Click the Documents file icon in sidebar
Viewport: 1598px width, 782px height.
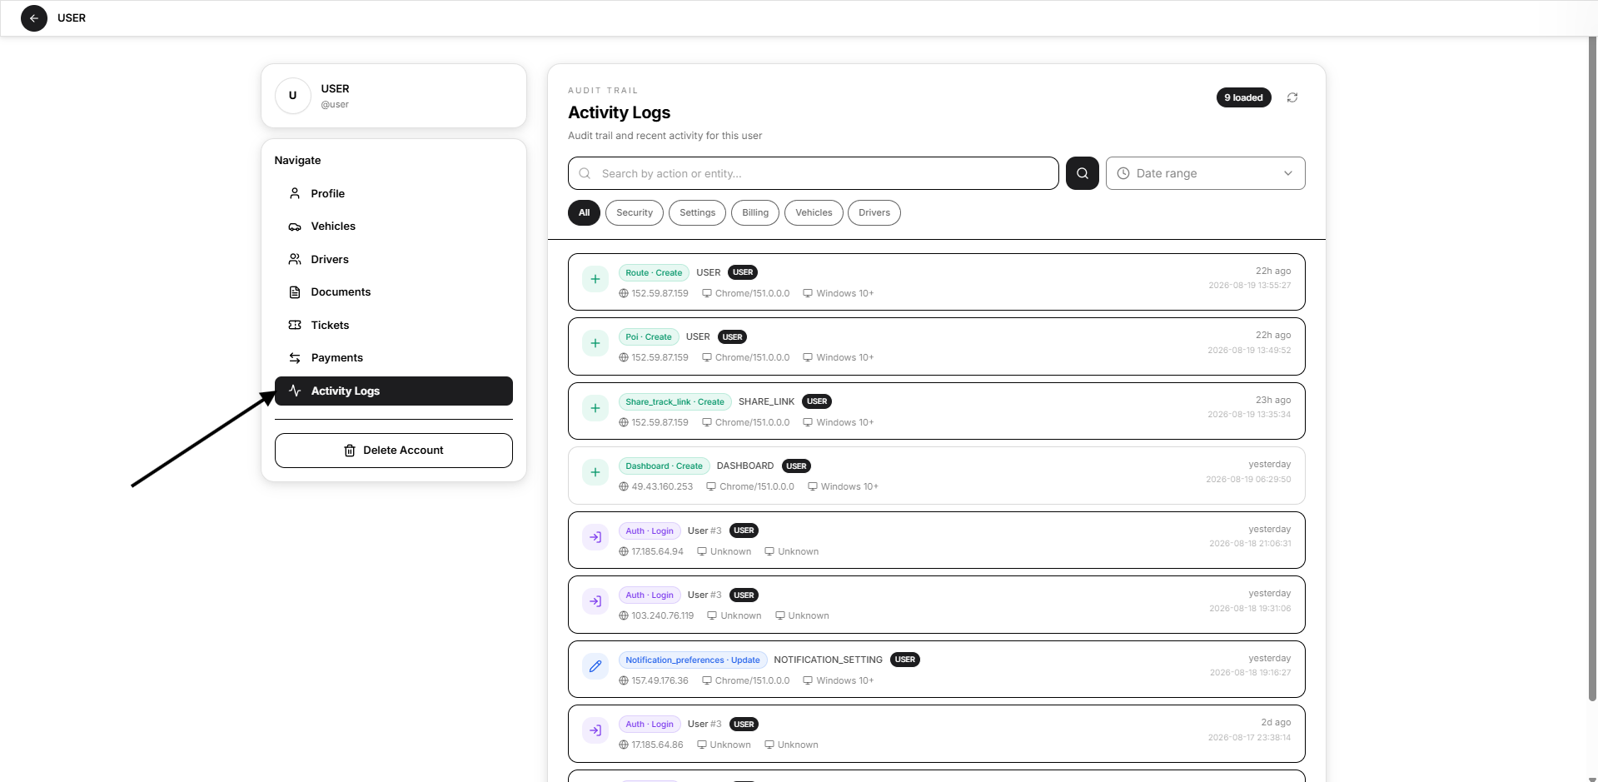point(295,292)
